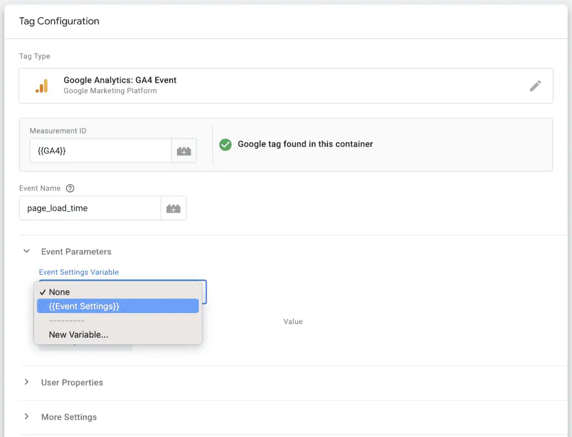Click inside the Event Name input field

point(89,208)
